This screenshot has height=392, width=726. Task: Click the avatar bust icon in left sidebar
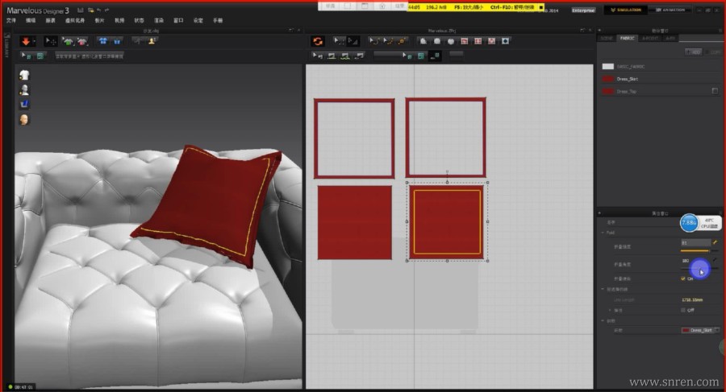[x=24, y=89]
